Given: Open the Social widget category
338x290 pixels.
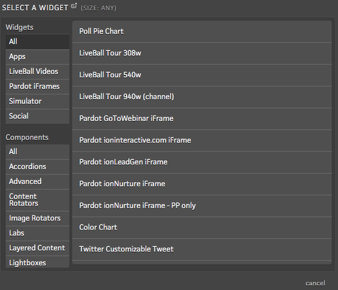Looking at the screenshot, I should pyautogui.click(x=37, y=116).
